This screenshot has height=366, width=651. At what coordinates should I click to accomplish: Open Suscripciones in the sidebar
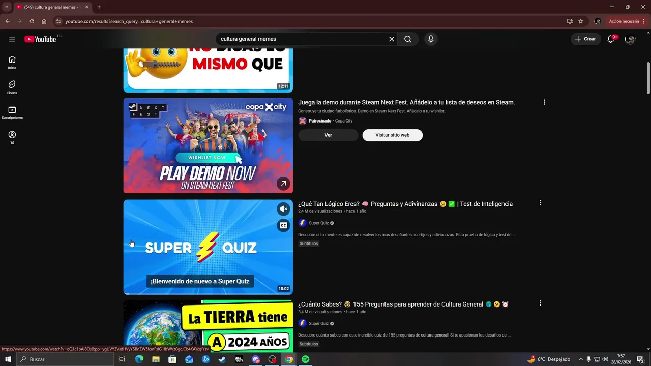pyautogui.click(x=12, y=112)
